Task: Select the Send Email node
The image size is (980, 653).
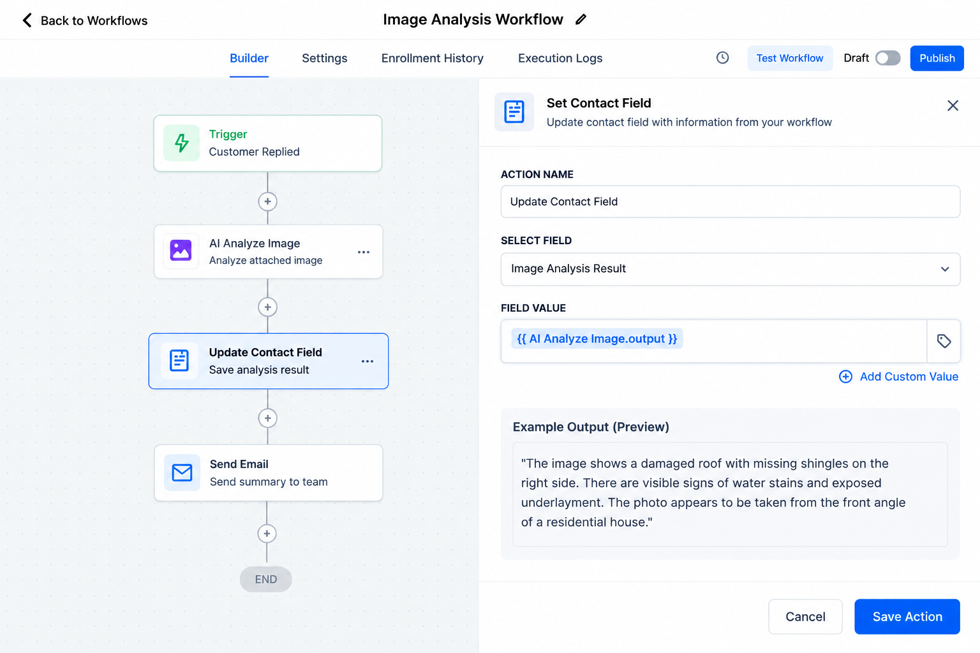Action: 269,473
